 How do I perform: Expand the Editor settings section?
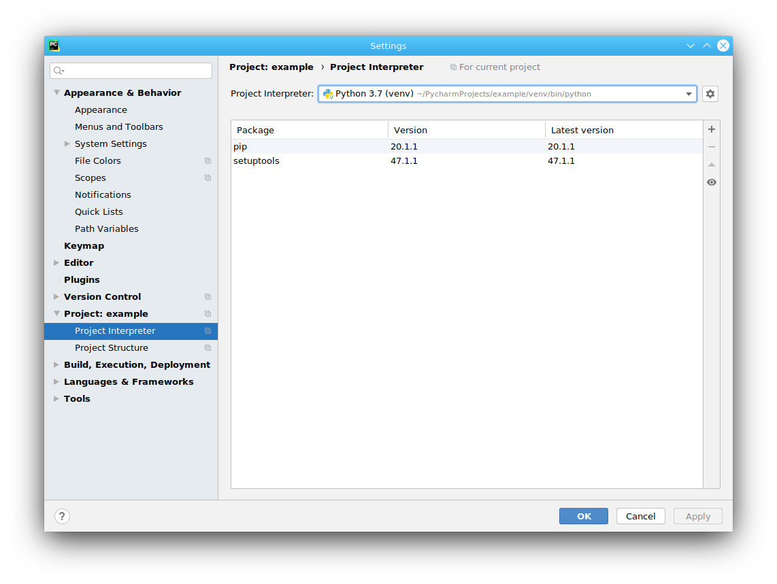(56, 262)
